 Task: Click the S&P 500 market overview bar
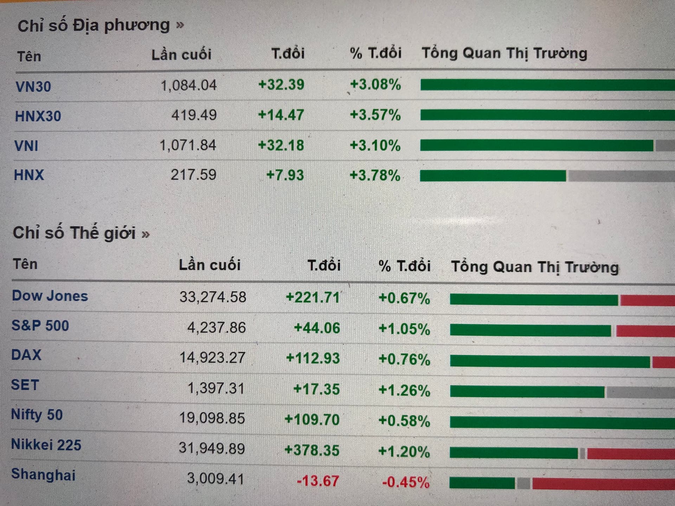[562, 331]
